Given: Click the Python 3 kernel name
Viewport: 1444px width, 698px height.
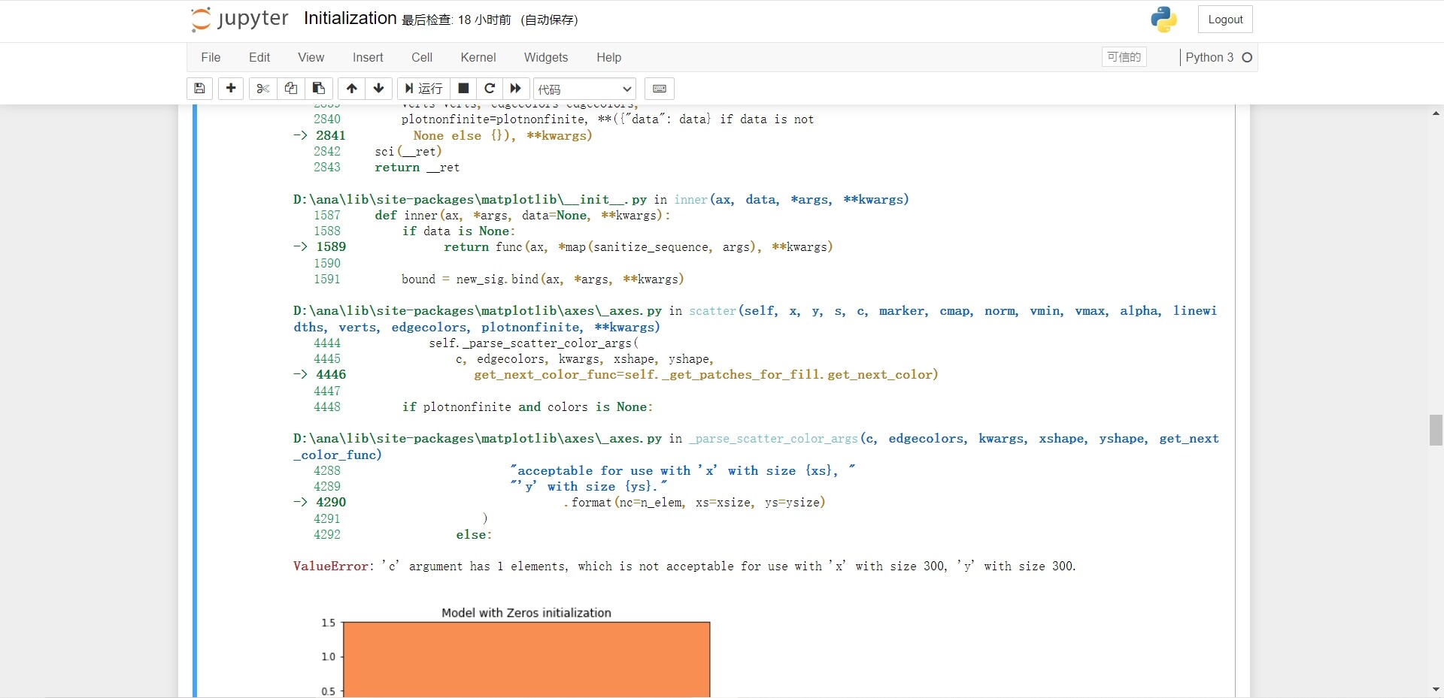Looking at the screenshot, I should pos(1209,57).
